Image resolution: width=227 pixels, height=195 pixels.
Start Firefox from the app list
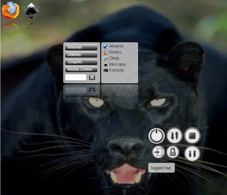coord(115,52)
